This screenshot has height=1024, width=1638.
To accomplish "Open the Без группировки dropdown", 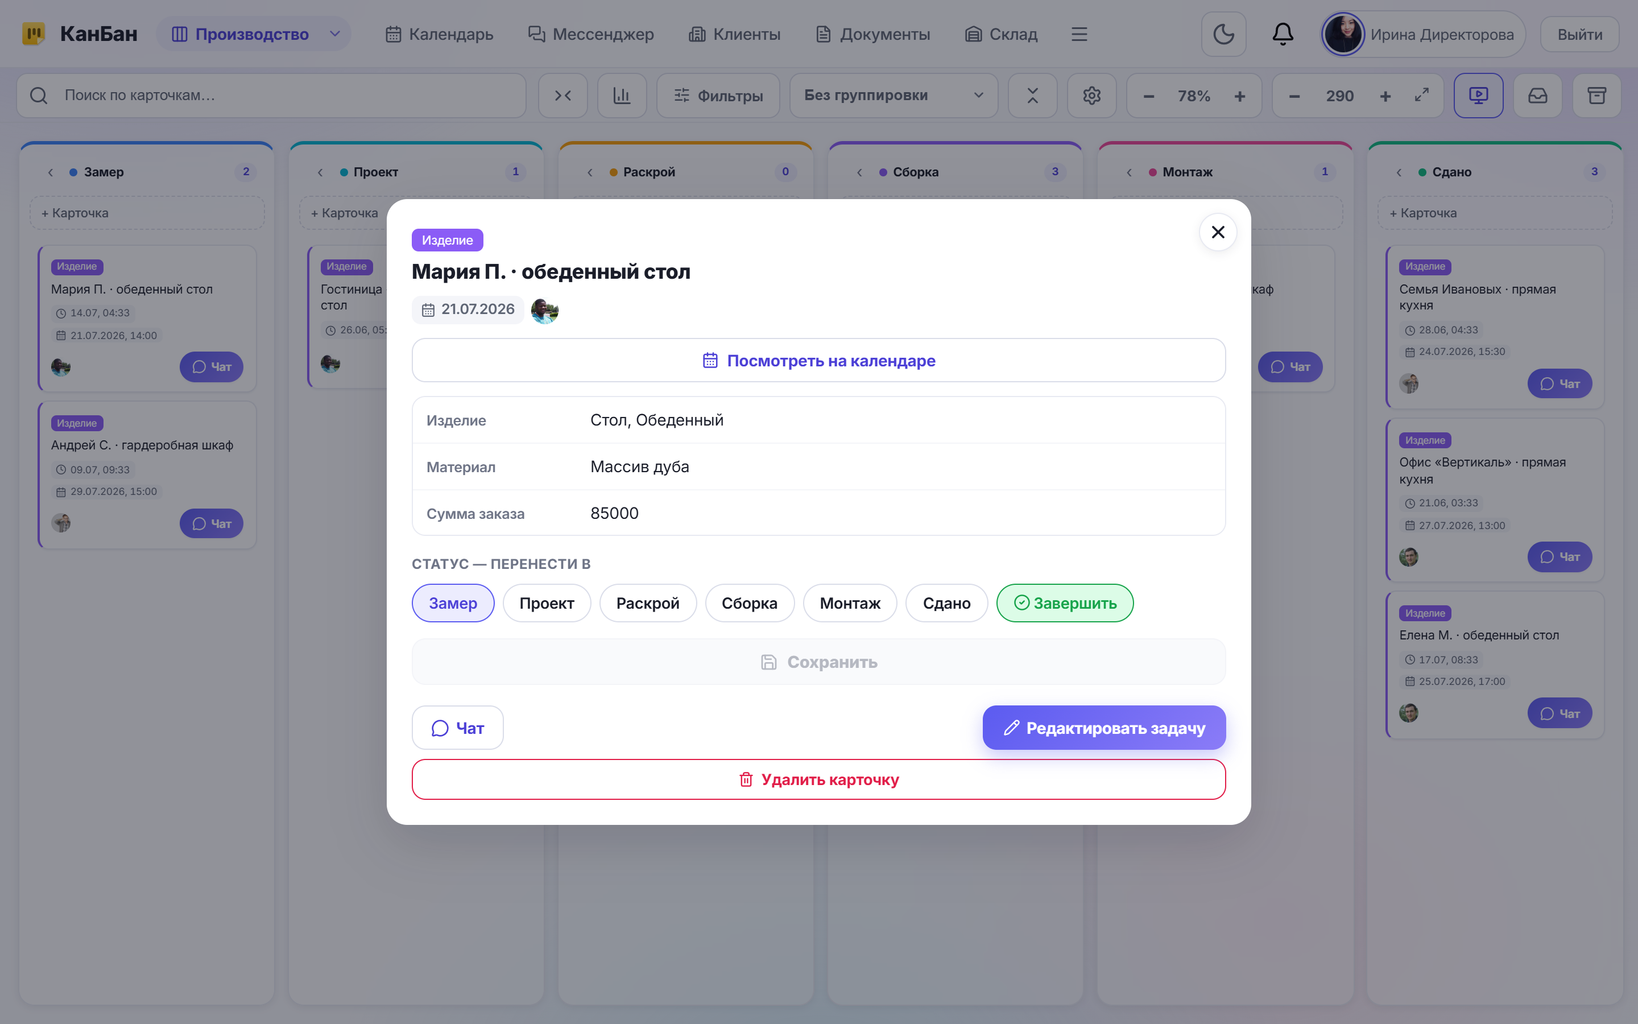I will click(x=894, y=96).
